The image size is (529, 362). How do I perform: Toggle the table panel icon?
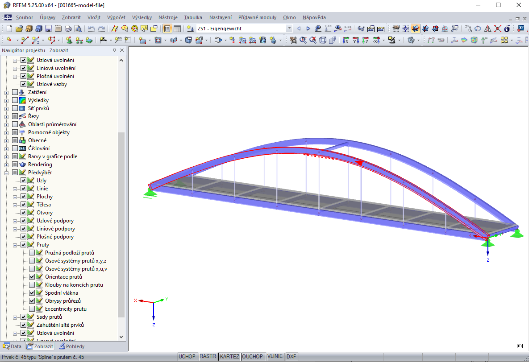177,29
